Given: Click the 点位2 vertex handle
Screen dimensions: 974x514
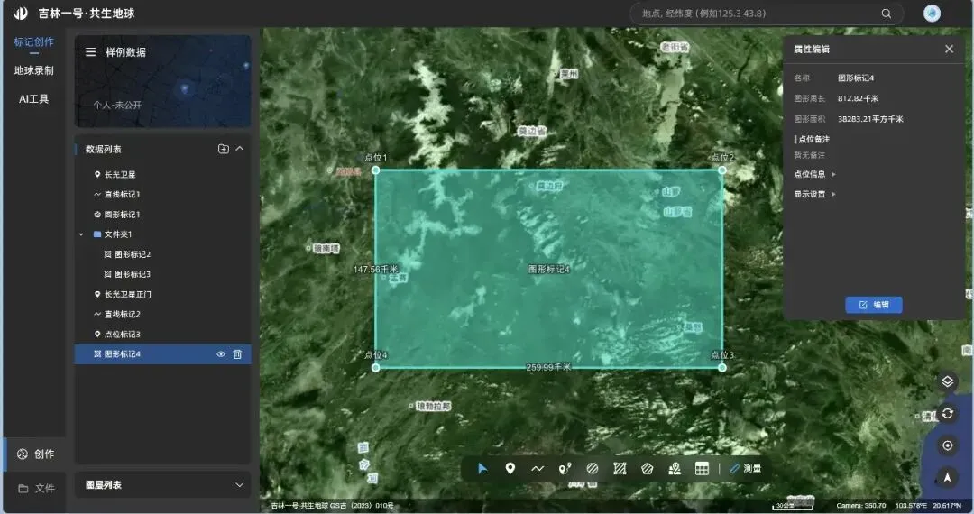Looking at the screenshot, I should pyautogui.click(x=721, y=170).
